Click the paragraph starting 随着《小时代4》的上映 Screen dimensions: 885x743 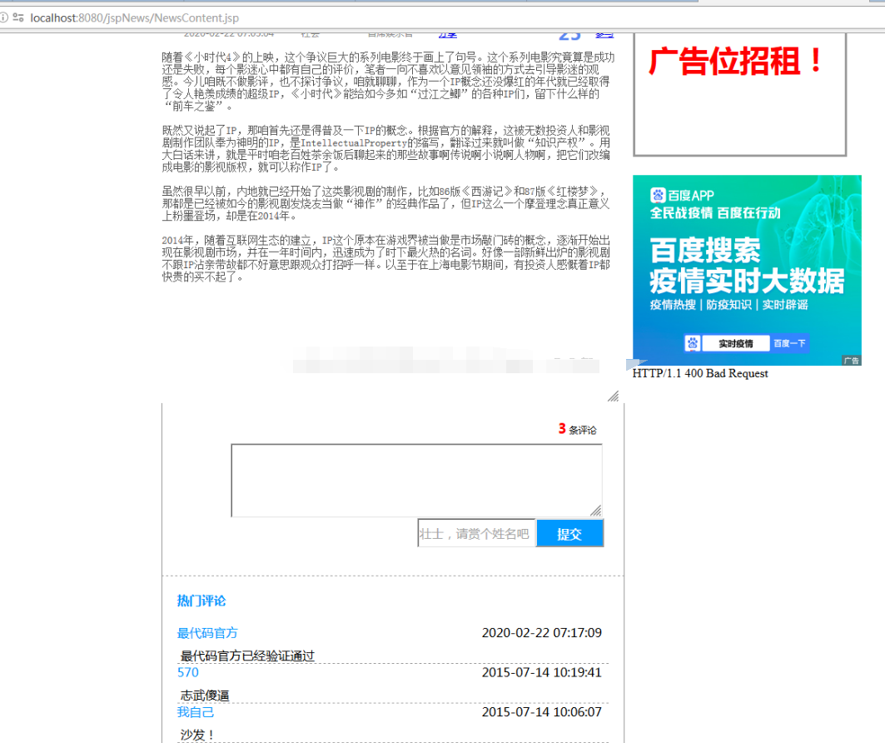coord(388,82)
